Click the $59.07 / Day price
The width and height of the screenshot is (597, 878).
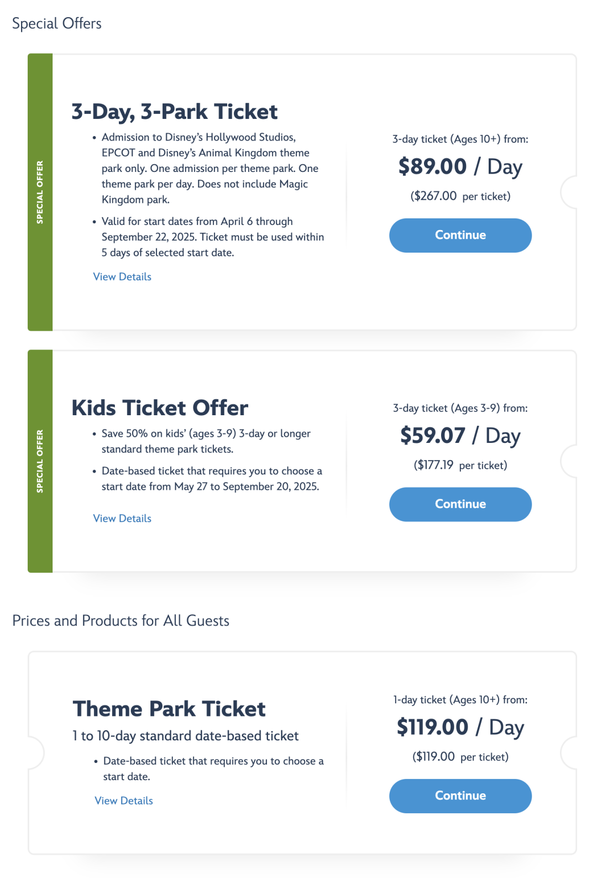click(460, 436)
